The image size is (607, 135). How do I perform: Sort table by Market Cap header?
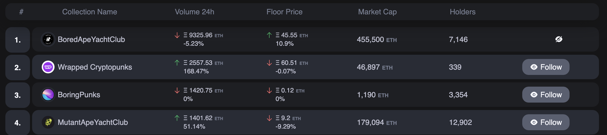pyautogui.click(x=377, y=12)
